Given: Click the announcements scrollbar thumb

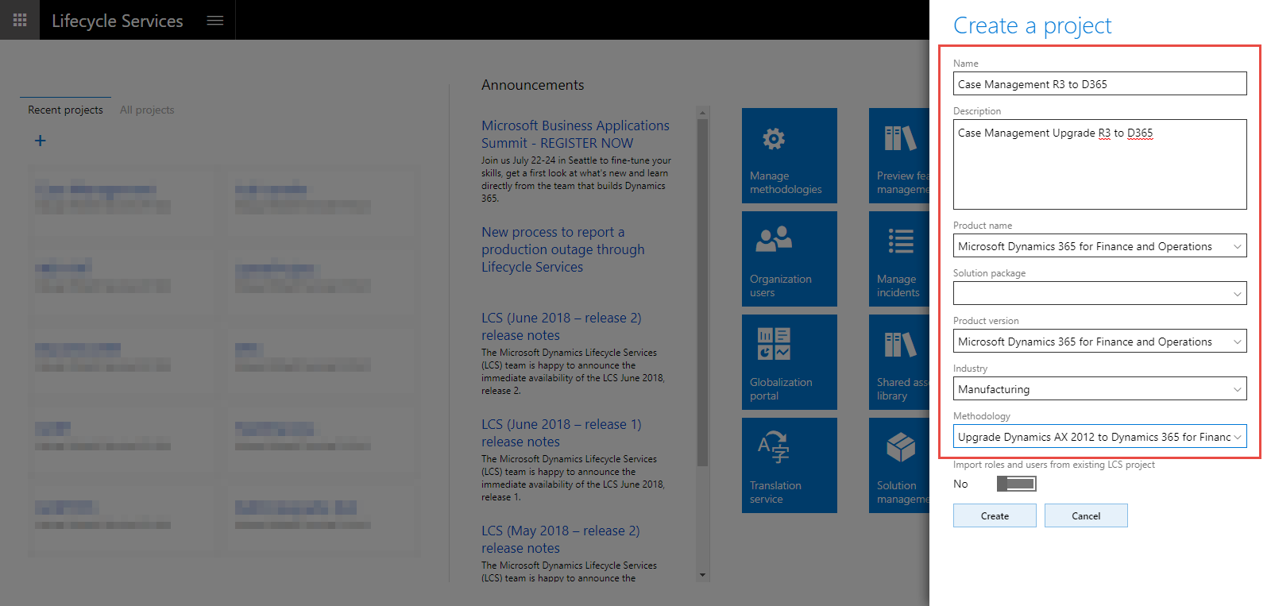Looking at the screenshot, I should 702,292.
